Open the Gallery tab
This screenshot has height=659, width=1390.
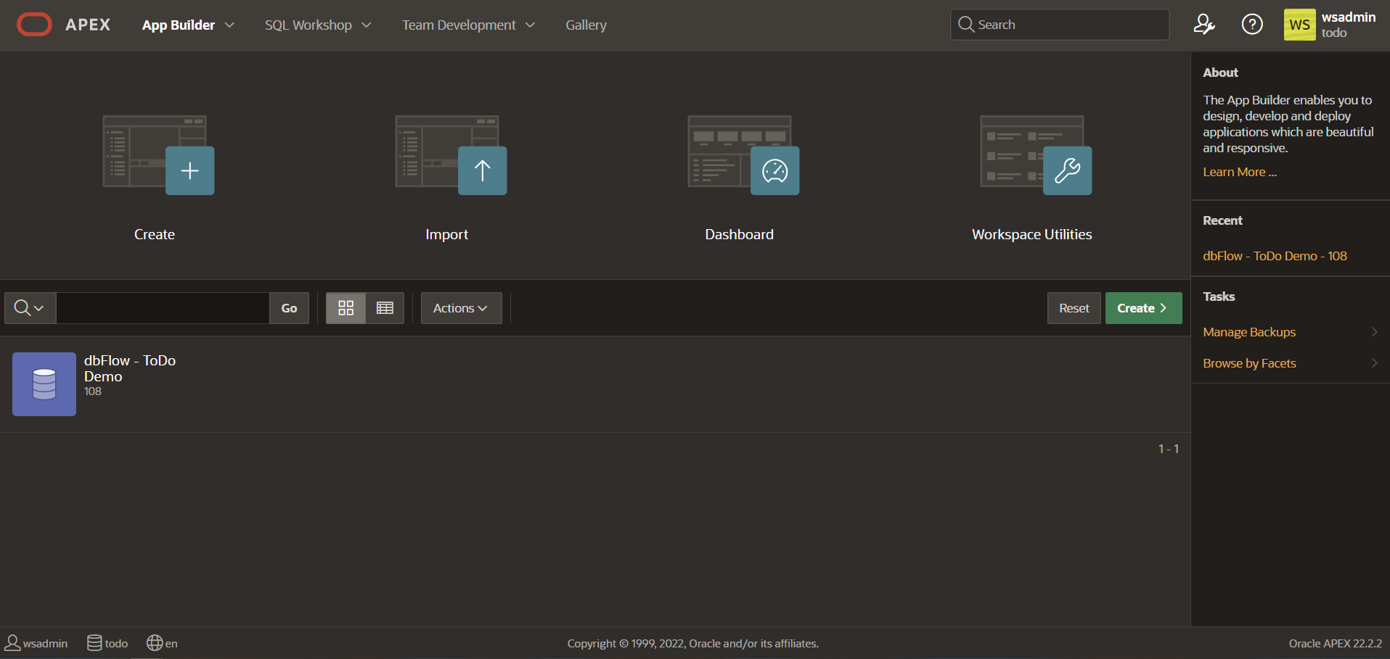point(586,25)
